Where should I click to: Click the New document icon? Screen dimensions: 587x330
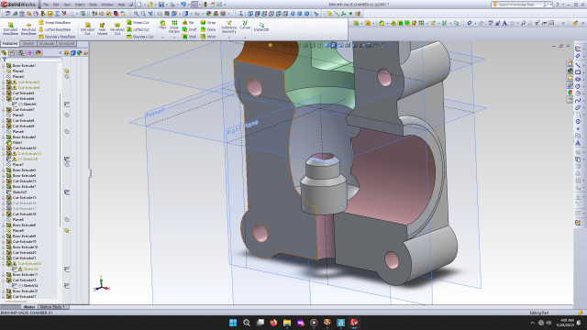[138, 5]
